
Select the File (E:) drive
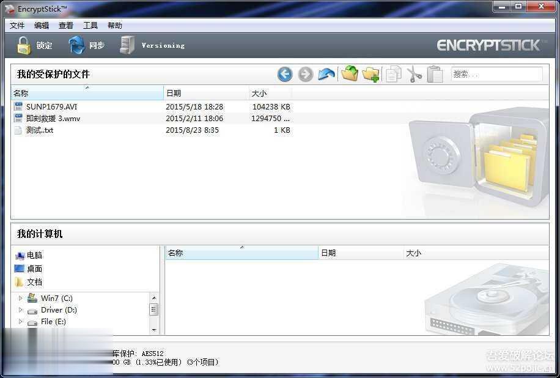click(53, 322)
